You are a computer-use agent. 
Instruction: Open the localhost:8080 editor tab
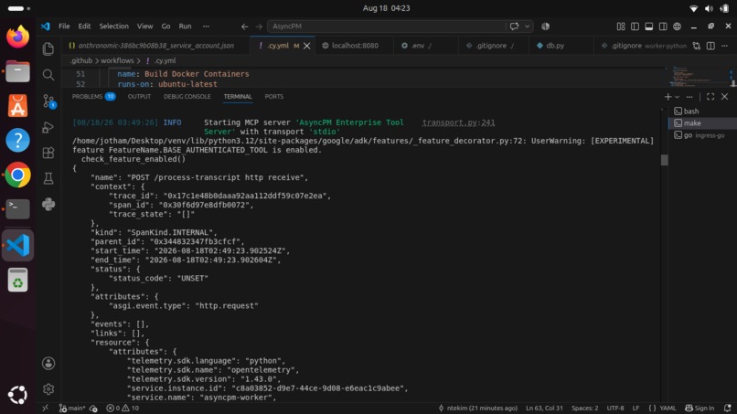355,46
